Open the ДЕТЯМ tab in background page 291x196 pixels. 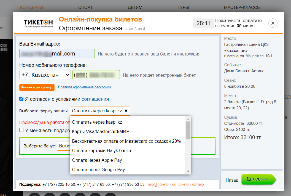(x=135, y=7)
